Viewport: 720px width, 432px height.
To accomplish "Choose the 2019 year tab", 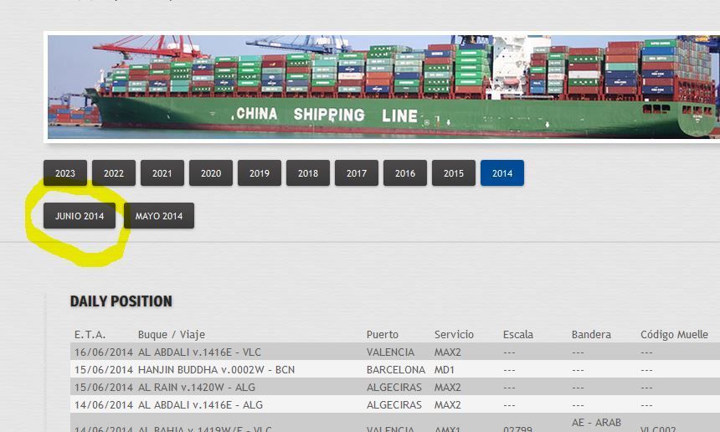I will pyautogui.click(x=260, y=173).
